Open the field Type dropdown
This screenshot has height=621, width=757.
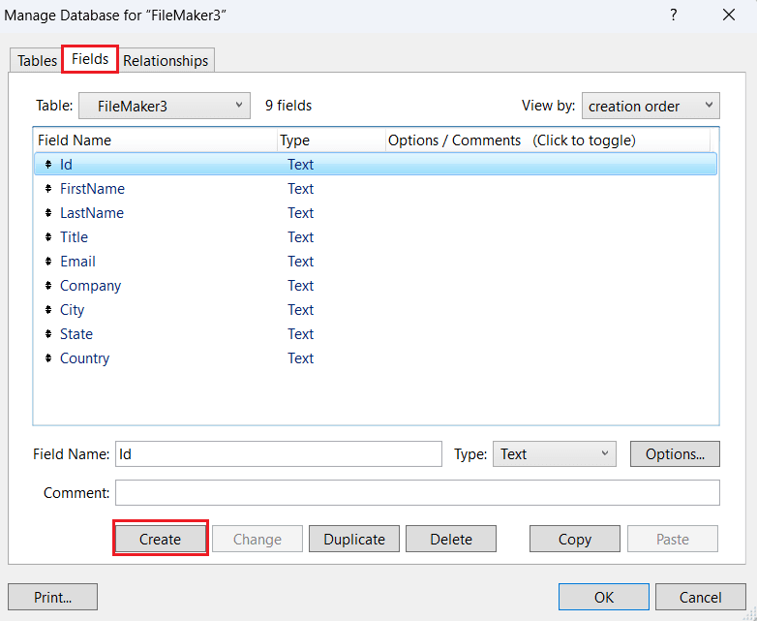tap(554, 453)
